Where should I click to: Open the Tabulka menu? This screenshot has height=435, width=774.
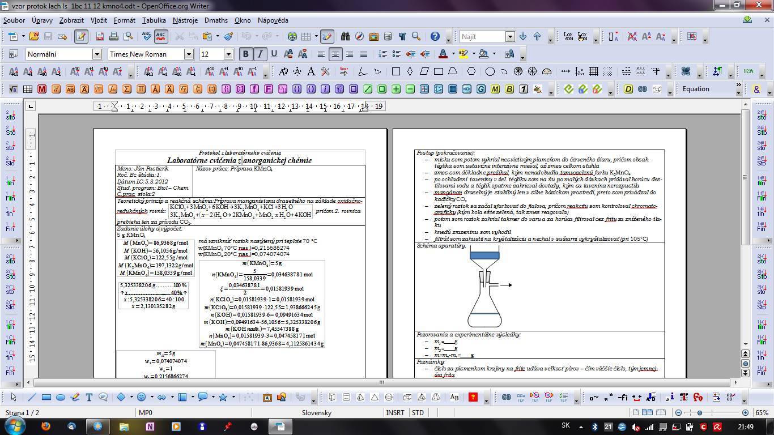(x=154, y=20)
